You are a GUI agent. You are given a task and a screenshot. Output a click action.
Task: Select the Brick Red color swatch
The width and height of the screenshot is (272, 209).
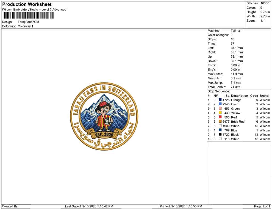pyautogui.click(x=220, y=122)
